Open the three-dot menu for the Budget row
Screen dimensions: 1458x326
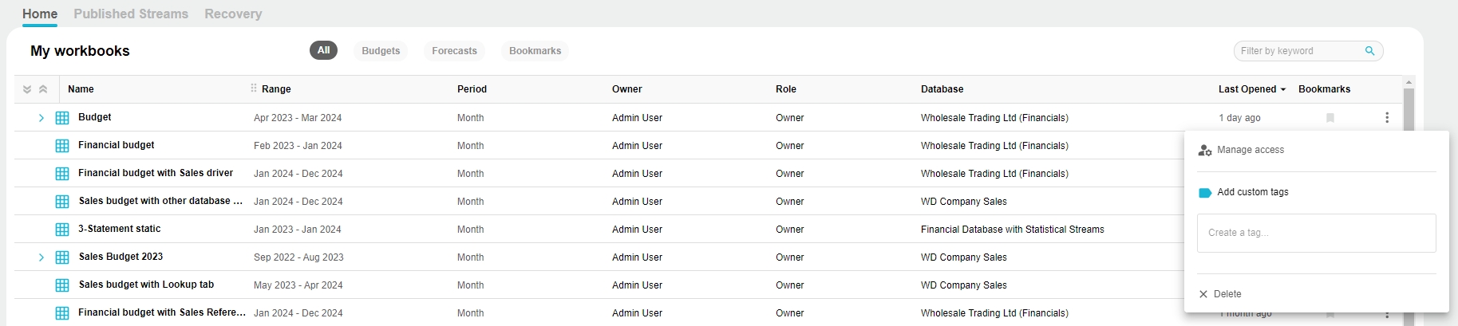click(x=1387, y=118)
